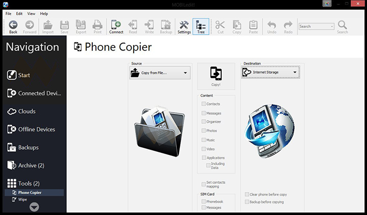Go to Start in Navigation
Screen dimensions: 367x215
pyautogui.click(x=18, y=75)
